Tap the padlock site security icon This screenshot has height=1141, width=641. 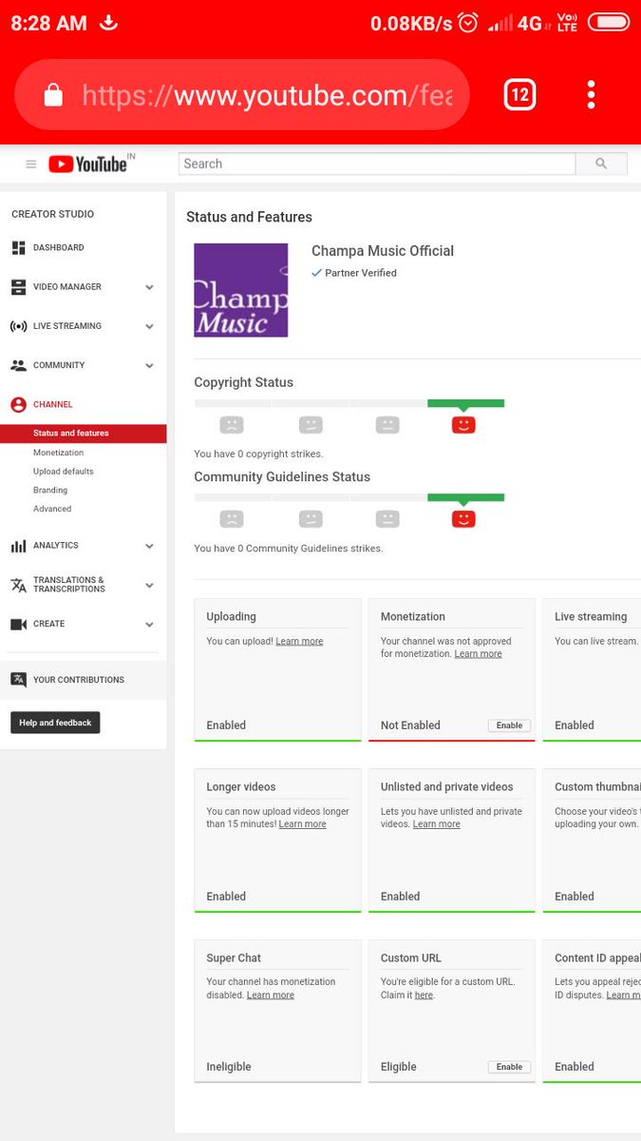tap(53, 95)
